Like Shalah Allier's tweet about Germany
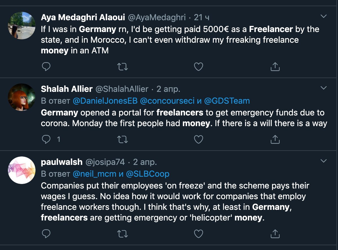Screen dimensions: 338x250 tap(199, 139)
